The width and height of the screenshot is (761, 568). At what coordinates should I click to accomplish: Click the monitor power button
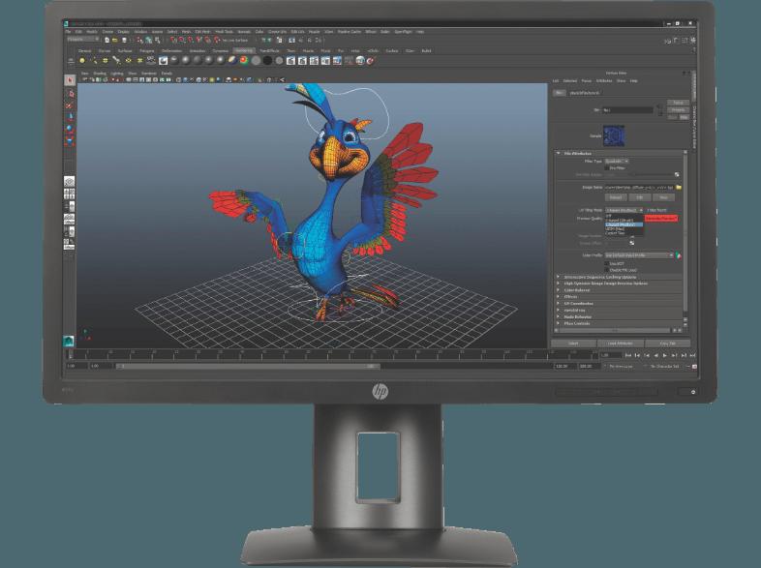tap(692, 392)
